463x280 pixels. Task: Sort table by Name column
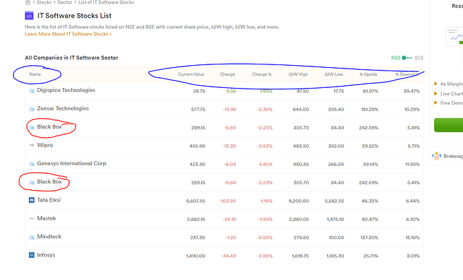tap(35, 75)
